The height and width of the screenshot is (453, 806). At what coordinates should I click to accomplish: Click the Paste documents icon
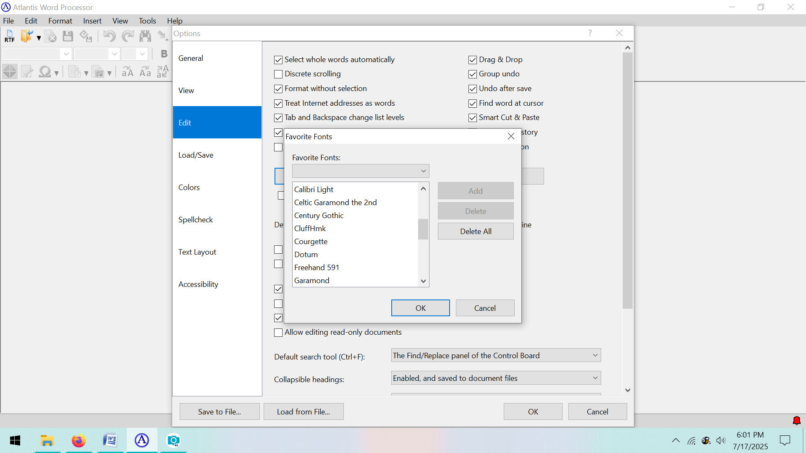pos(74,72)
